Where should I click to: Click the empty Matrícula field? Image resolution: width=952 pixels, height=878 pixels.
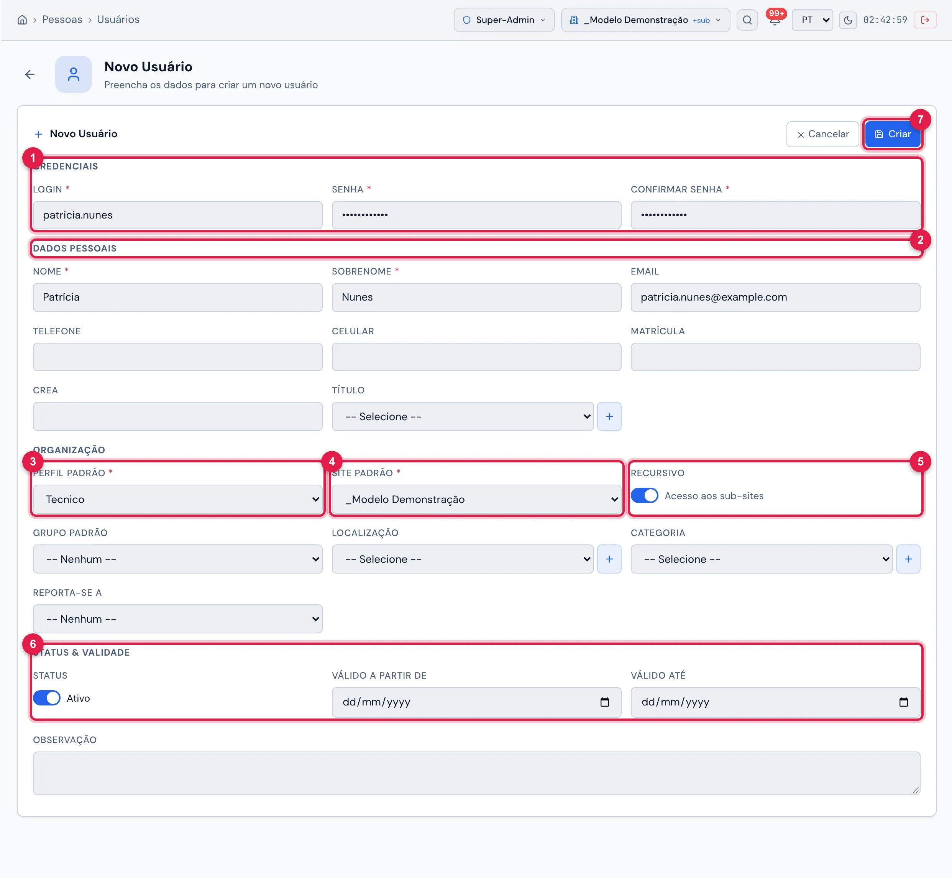pyautogui.click(x=775, y=357)
